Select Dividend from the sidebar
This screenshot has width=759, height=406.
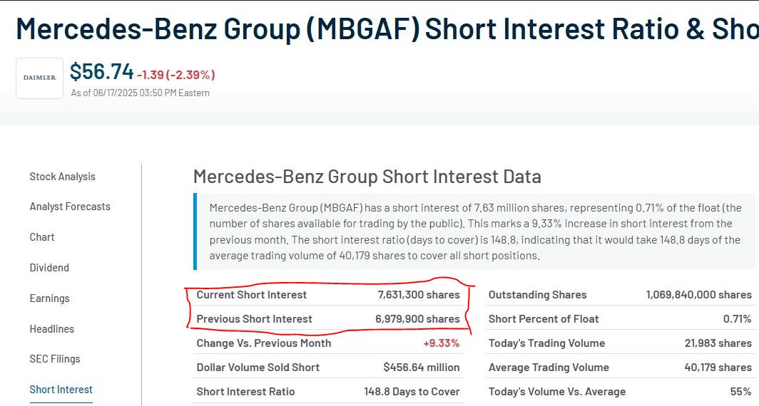pyautogui.click(x=49, y=268)
